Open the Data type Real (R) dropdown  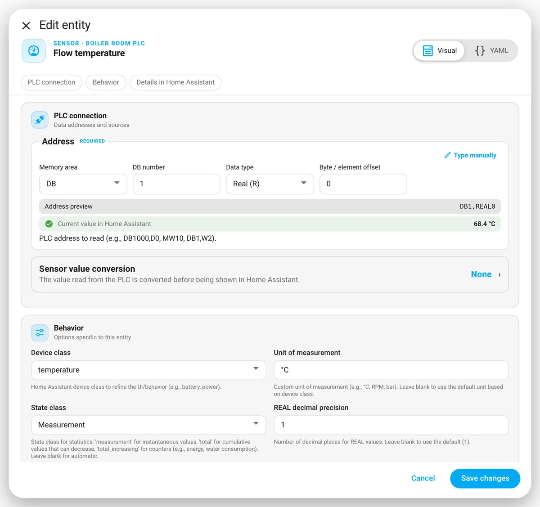pos(270,184)
